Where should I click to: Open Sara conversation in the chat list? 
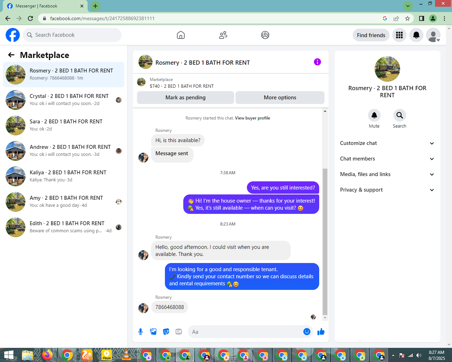coord(64,125)
